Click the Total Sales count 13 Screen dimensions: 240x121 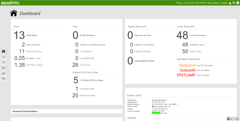click(19, 35)
